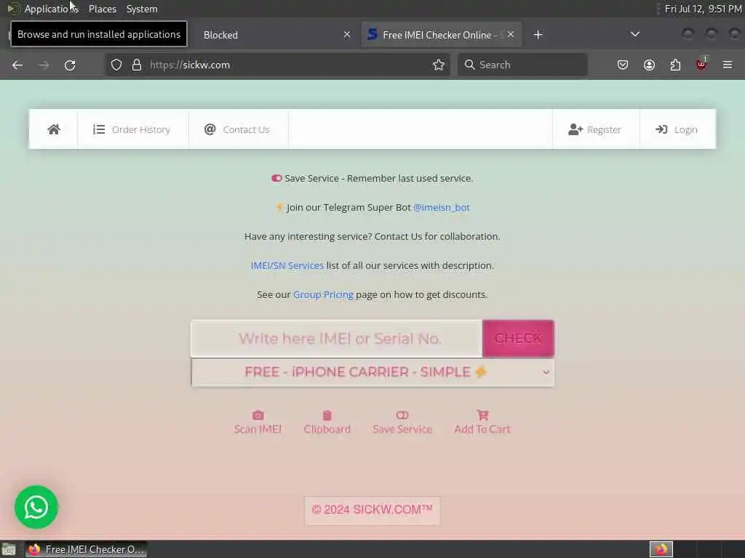The image size is (745, 558).
Task: Open uBlock Origin extension icon
Action: (x=701, y=64)
